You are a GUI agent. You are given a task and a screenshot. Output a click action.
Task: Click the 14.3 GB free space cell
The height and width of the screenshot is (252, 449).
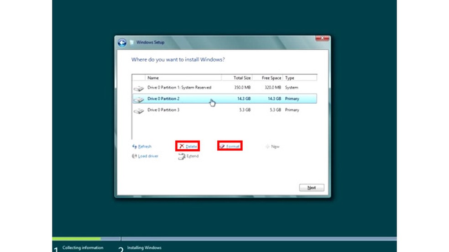[x=274, y=99]
